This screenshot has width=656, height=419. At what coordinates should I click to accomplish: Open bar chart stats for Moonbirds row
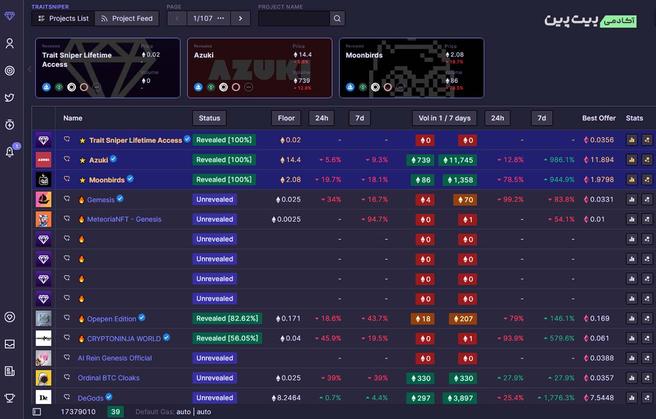tap(631, 180)
